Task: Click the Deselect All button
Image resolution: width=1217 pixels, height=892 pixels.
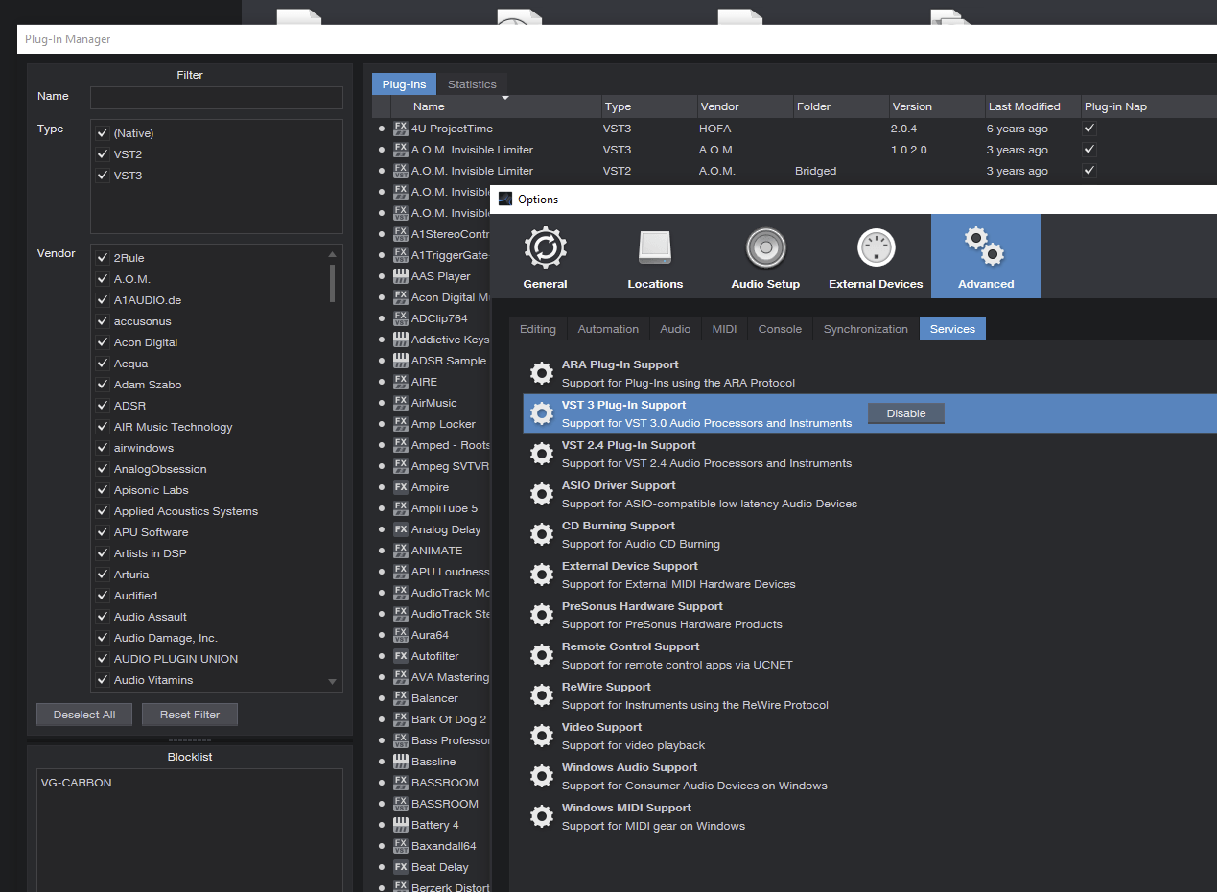Action: click(x=84, y=715)
